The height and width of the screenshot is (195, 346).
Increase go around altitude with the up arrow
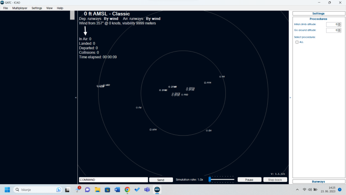point(340,29)
